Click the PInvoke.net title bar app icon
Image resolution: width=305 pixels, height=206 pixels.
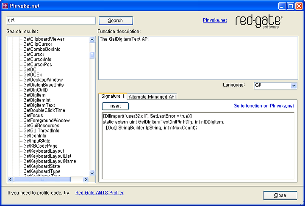click(x=5, y=6)
